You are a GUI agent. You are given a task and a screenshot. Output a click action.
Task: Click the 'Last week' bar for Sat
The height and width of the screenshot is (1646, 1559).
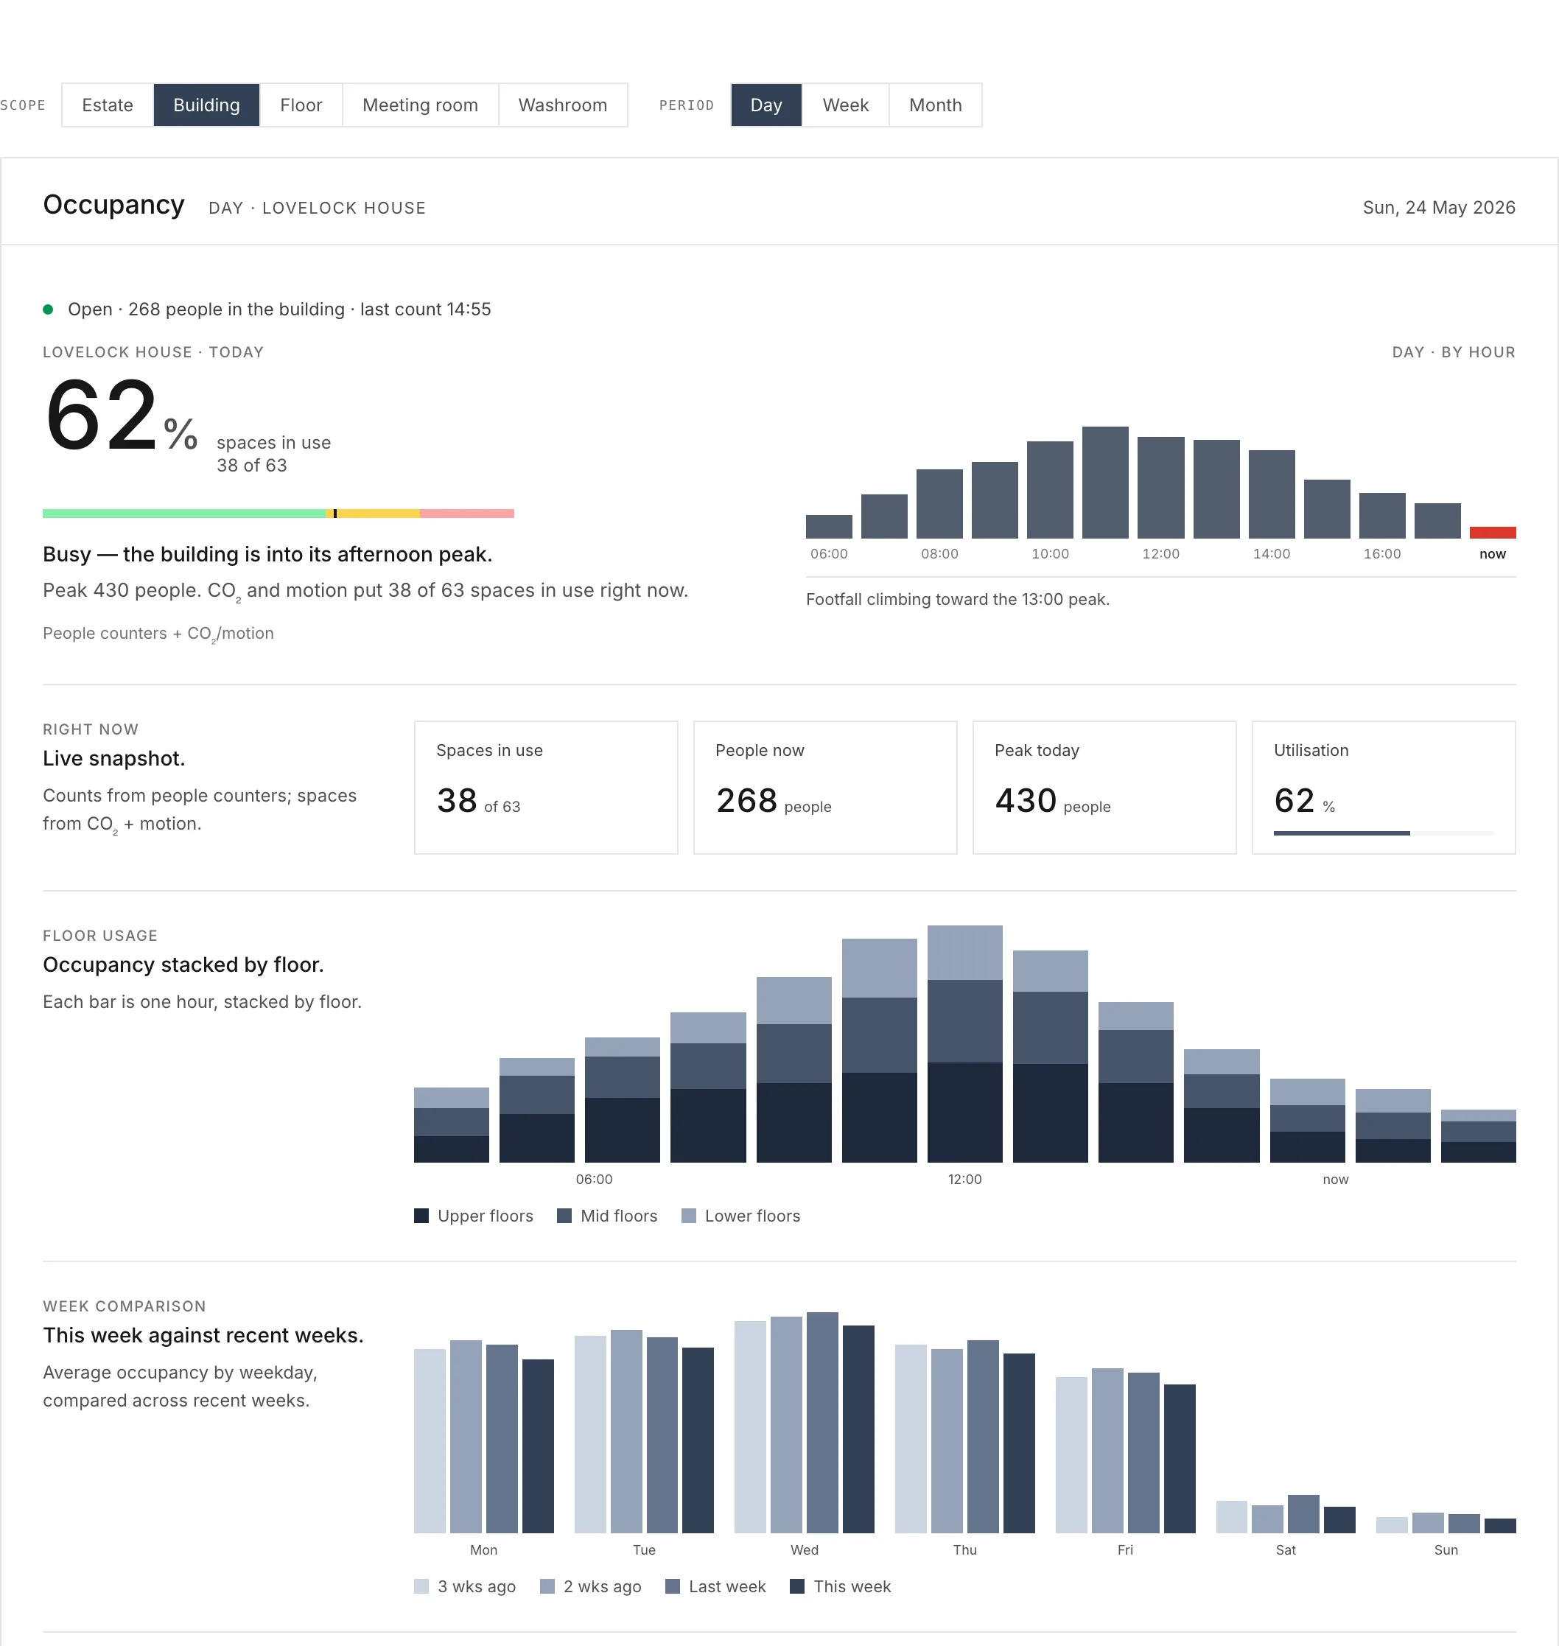click(1303, 1514)
